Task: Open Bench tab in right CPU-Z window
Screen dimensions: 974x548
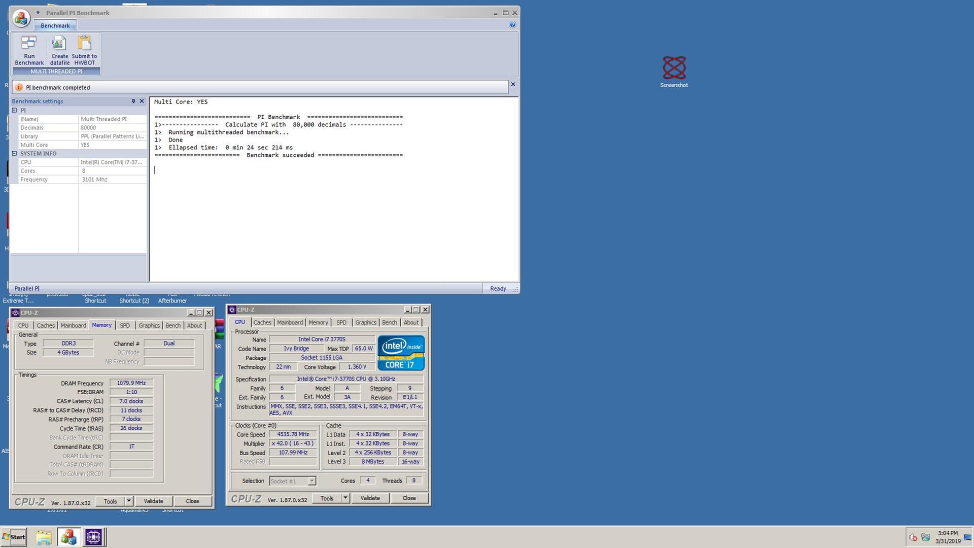Action: (390, 323)
